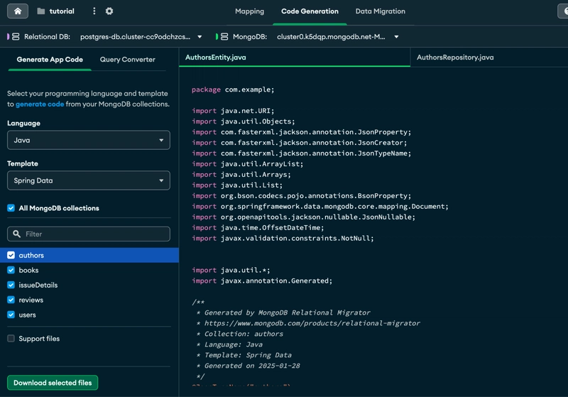Click the home icon button
The width and height of the screenshot is (568, 397).
click(18, 11)
